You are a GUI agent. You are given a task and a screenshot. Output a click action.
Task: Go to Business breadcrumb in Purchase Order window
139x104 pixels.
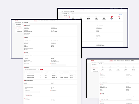coord(19,22)
